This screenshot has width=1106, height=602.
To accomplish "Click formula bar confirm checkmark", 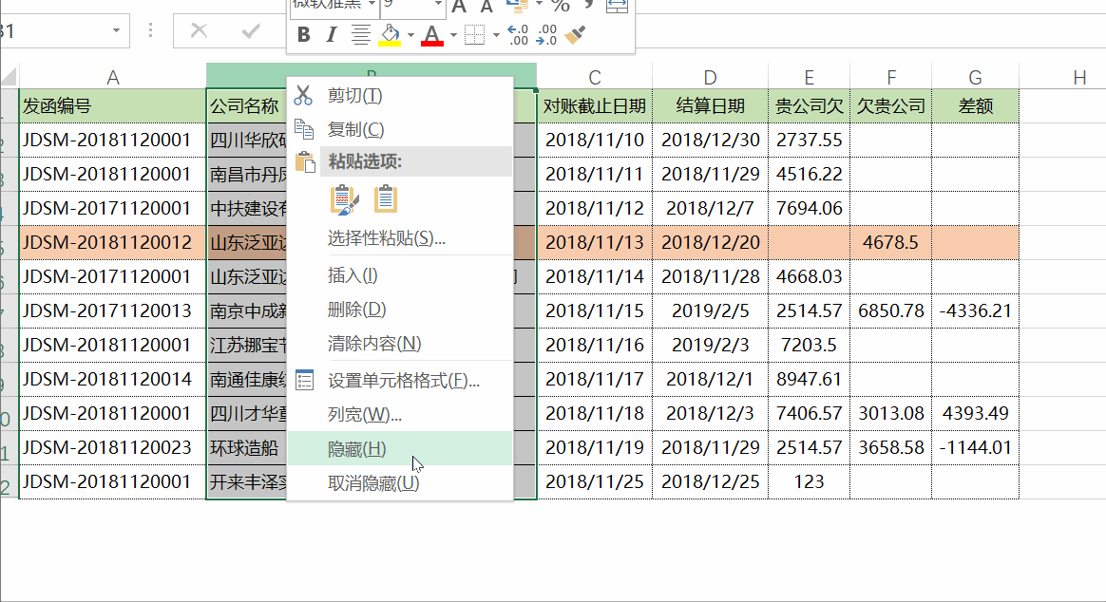I will click(251, 31).
